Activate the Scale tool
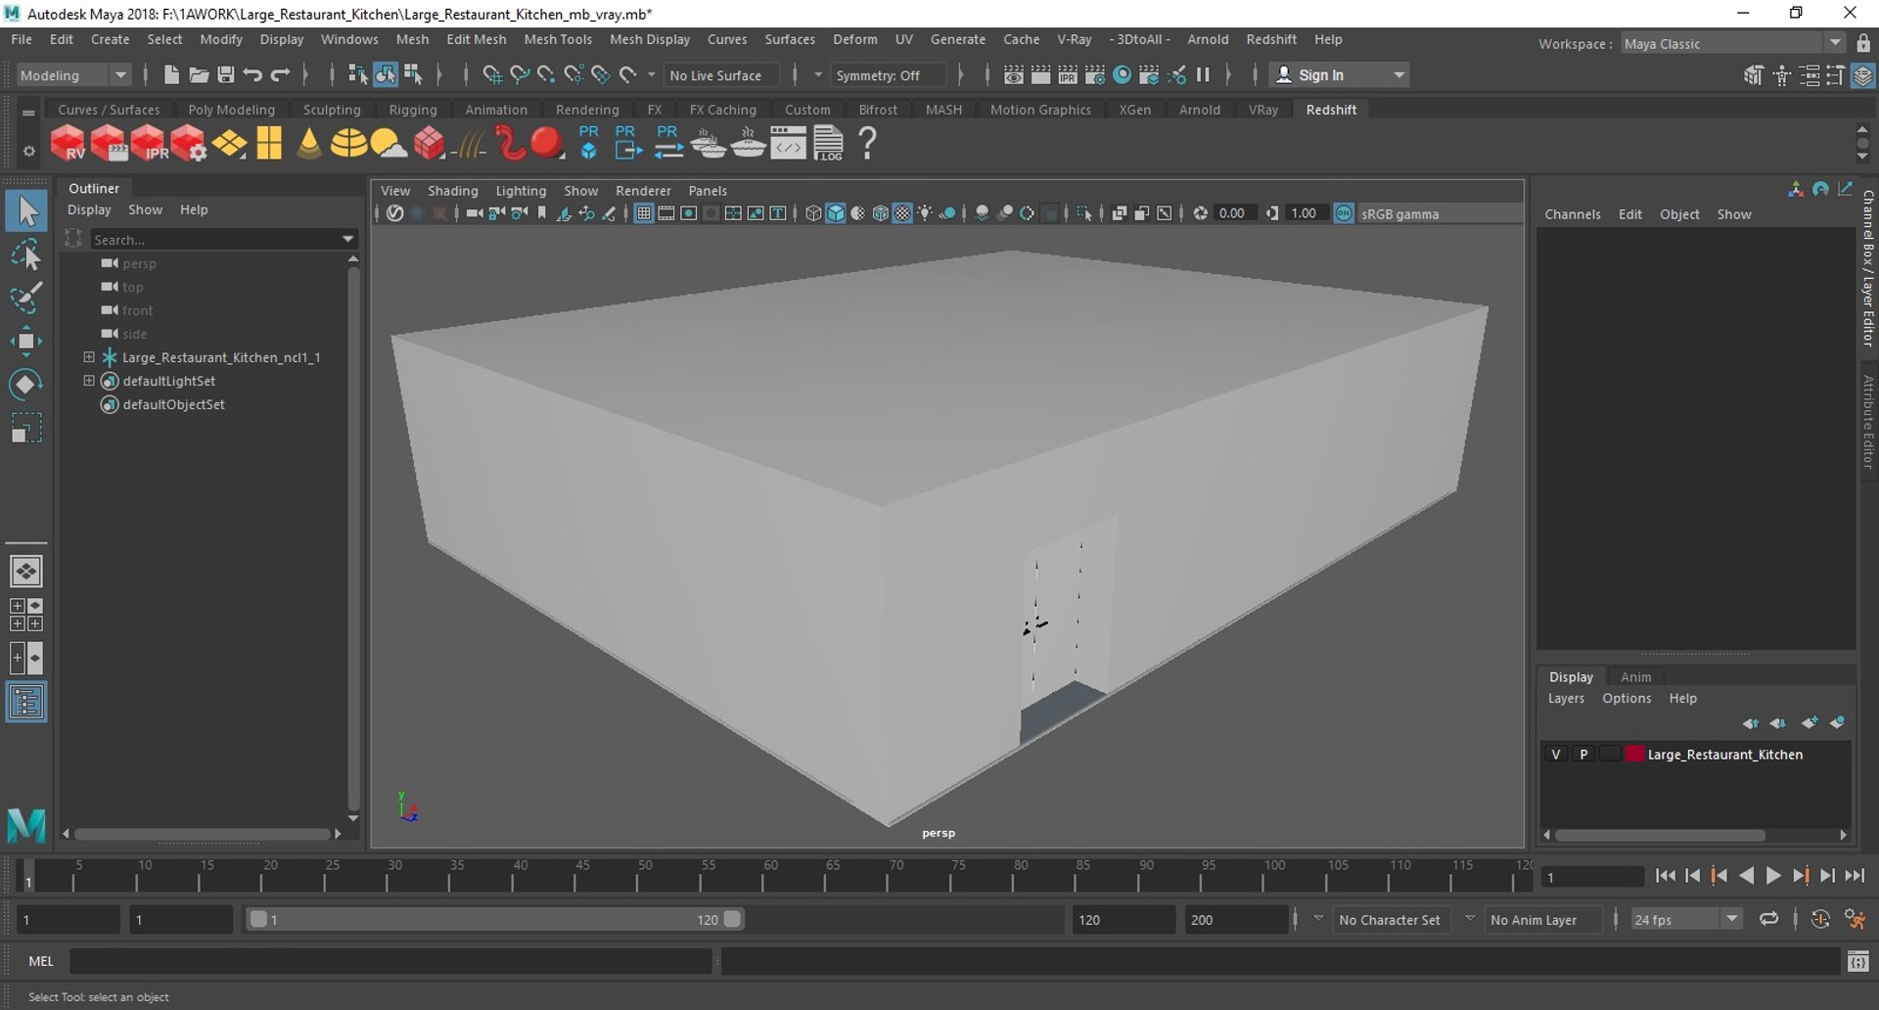1879x1010 pixels. (x=26, y=428)
